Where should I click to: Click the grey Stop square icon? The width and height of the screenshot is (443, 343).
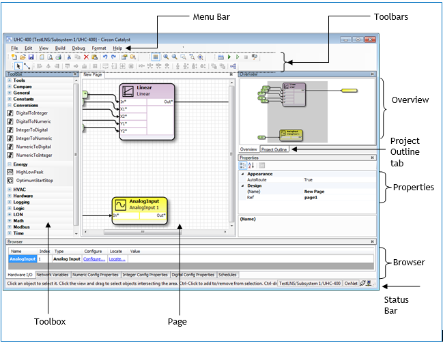(246, 57)
